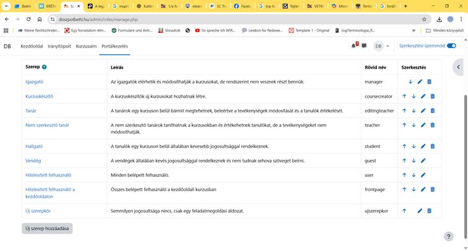468x251 pixels.
Task: Delete the Hallgató role
Action: click(433, 146)
